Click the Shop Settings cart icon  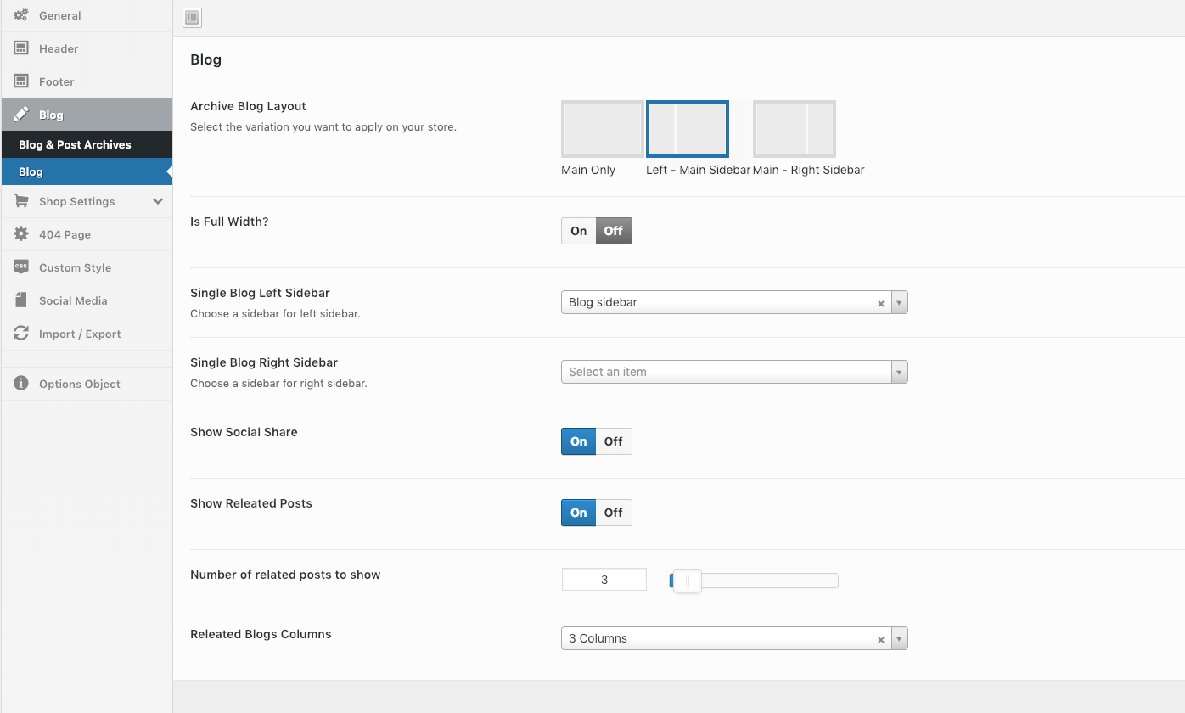pyautogui.click(x=21, y=201)
